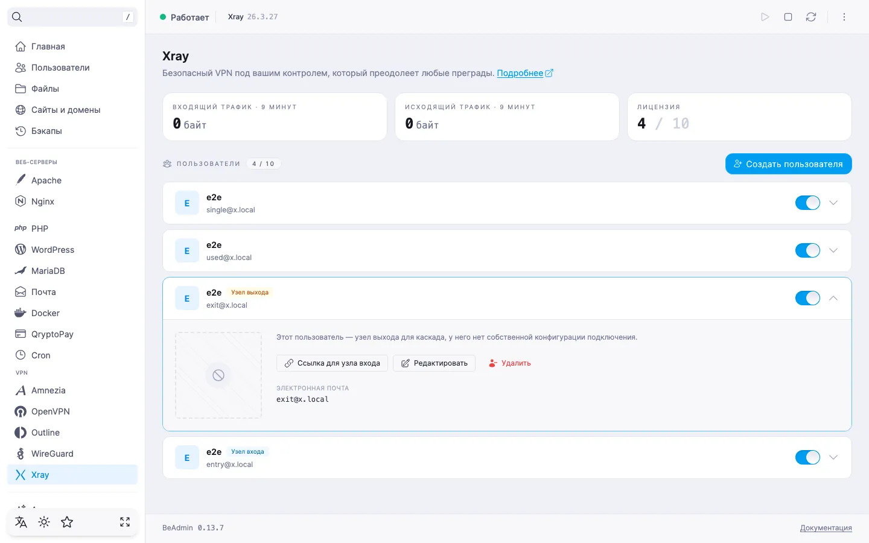Click the Исходящий трафик card
Image resolution: width=869 pixels, height=543 pixels.
tap(507, 116)
